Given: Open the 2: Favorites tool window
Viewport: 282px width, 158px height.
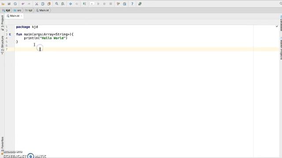Looking at the screenshot, I should tap(2, 146).
